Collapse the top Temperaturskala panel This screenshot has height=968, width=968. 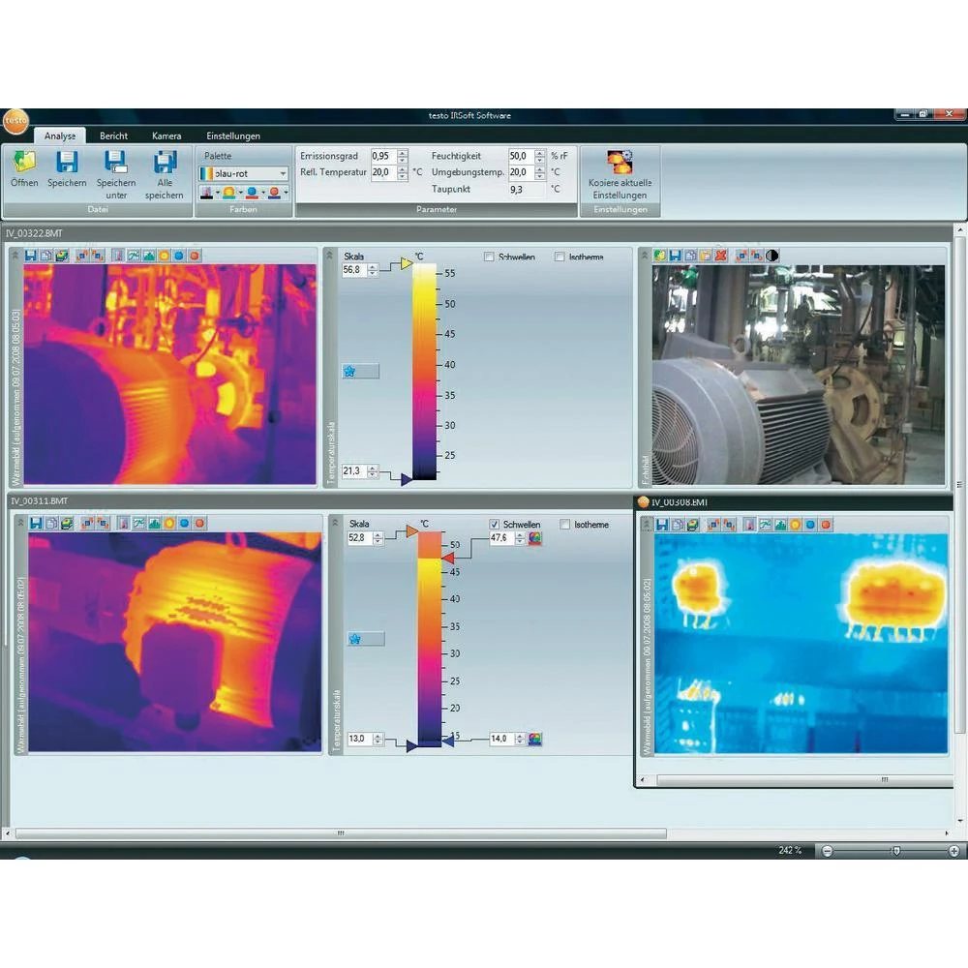329,255
